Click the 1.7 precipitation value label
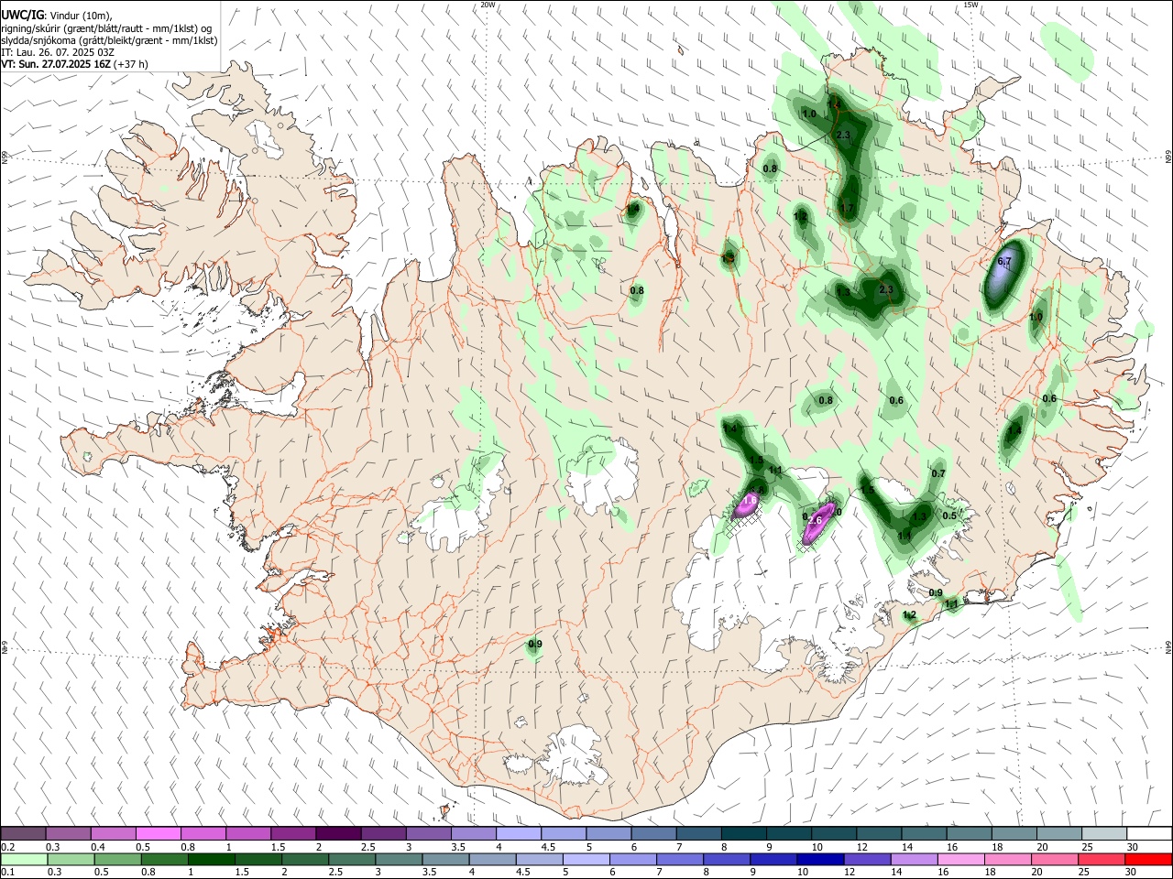 coord(848,209)
